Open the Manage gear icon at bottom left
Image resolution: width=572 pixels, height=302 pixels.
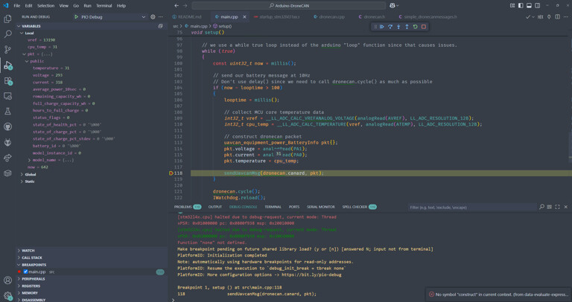7,296
